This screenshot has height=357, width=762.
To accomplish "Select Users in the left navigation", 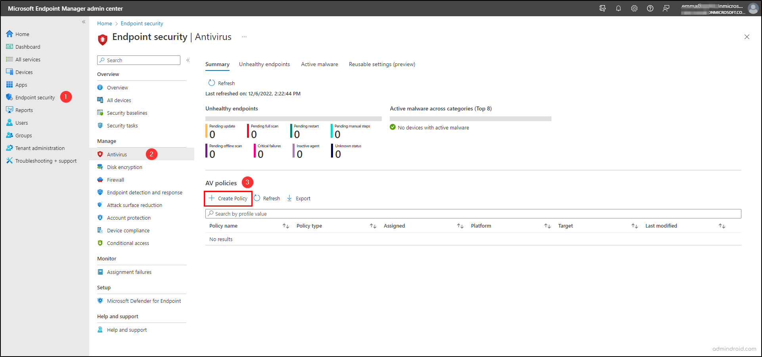I will tap(21, 122).
